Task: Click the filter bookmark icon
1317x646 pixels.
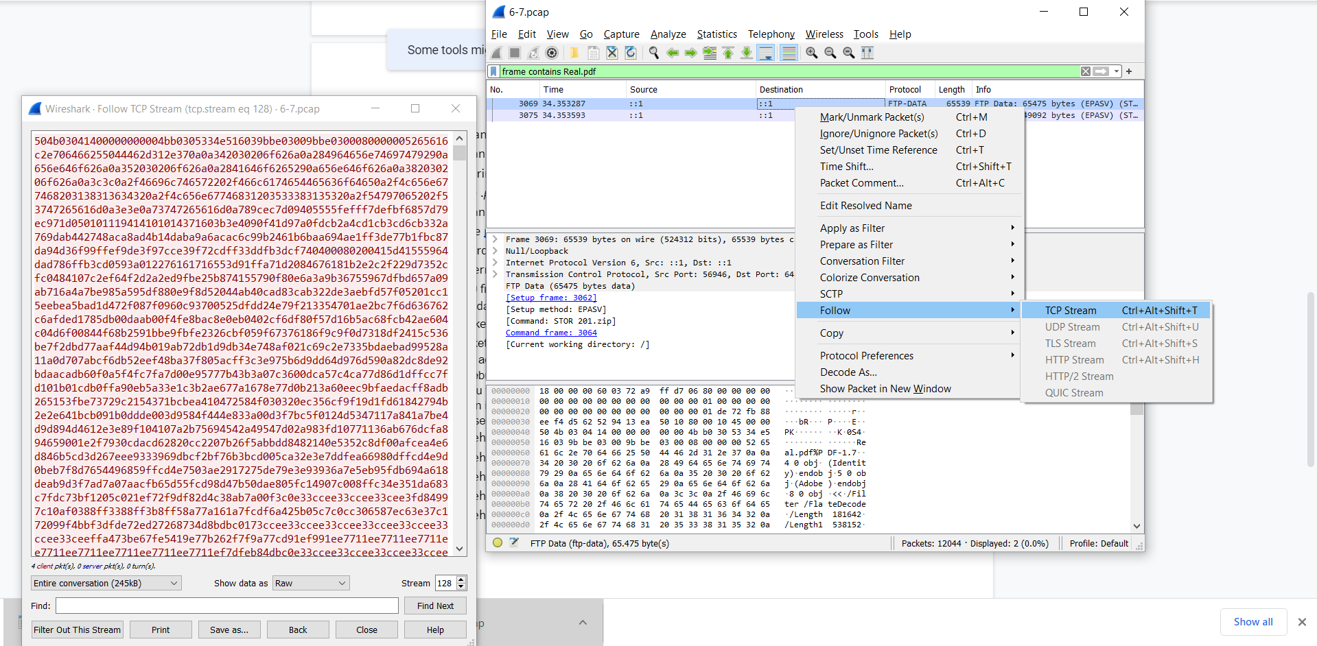Action: 493,71
